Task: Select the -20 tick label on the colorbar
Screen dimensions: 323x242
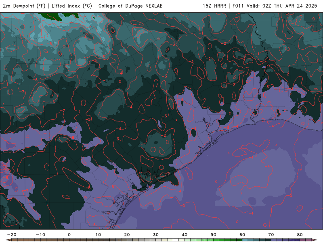Action: [12, 235]
